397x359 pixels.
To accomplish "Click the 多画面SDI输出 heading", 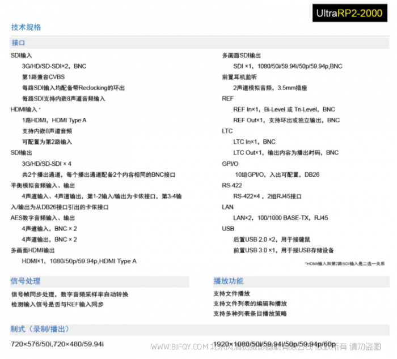I will (x=242, y=55).
